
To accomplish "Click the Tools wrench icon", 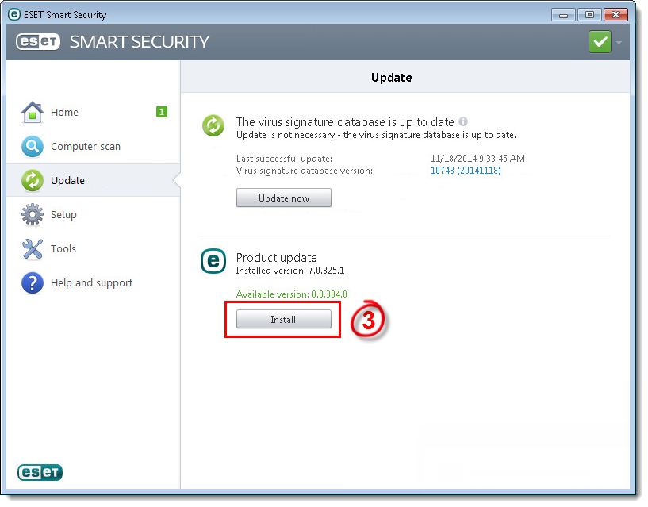I will pyautogui.click(x=32, y=249).
